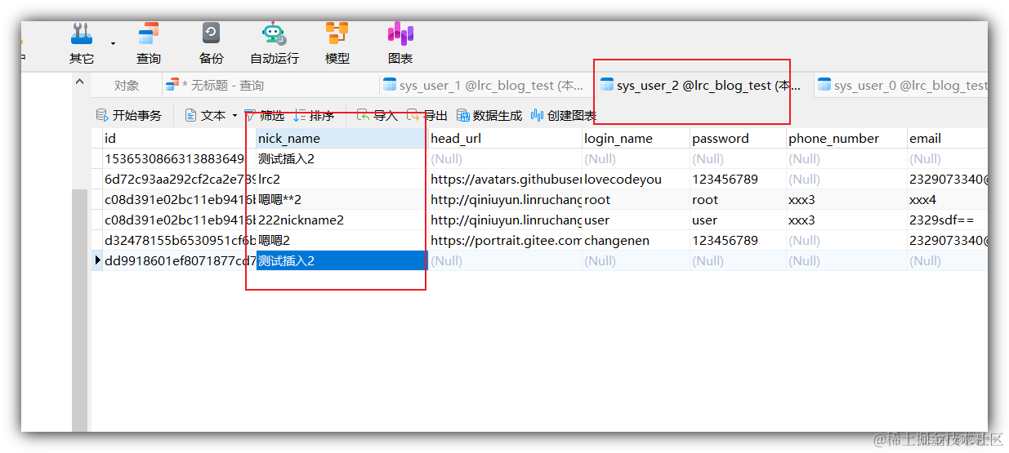Expand the 文本 dropdown arrow
This screenshot has width=1009, height=453.
(x=234, y=116)
